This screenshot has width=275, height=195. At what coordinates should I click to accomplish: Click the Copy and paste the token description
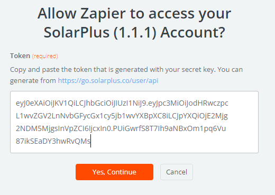click(x=126, y=75)
